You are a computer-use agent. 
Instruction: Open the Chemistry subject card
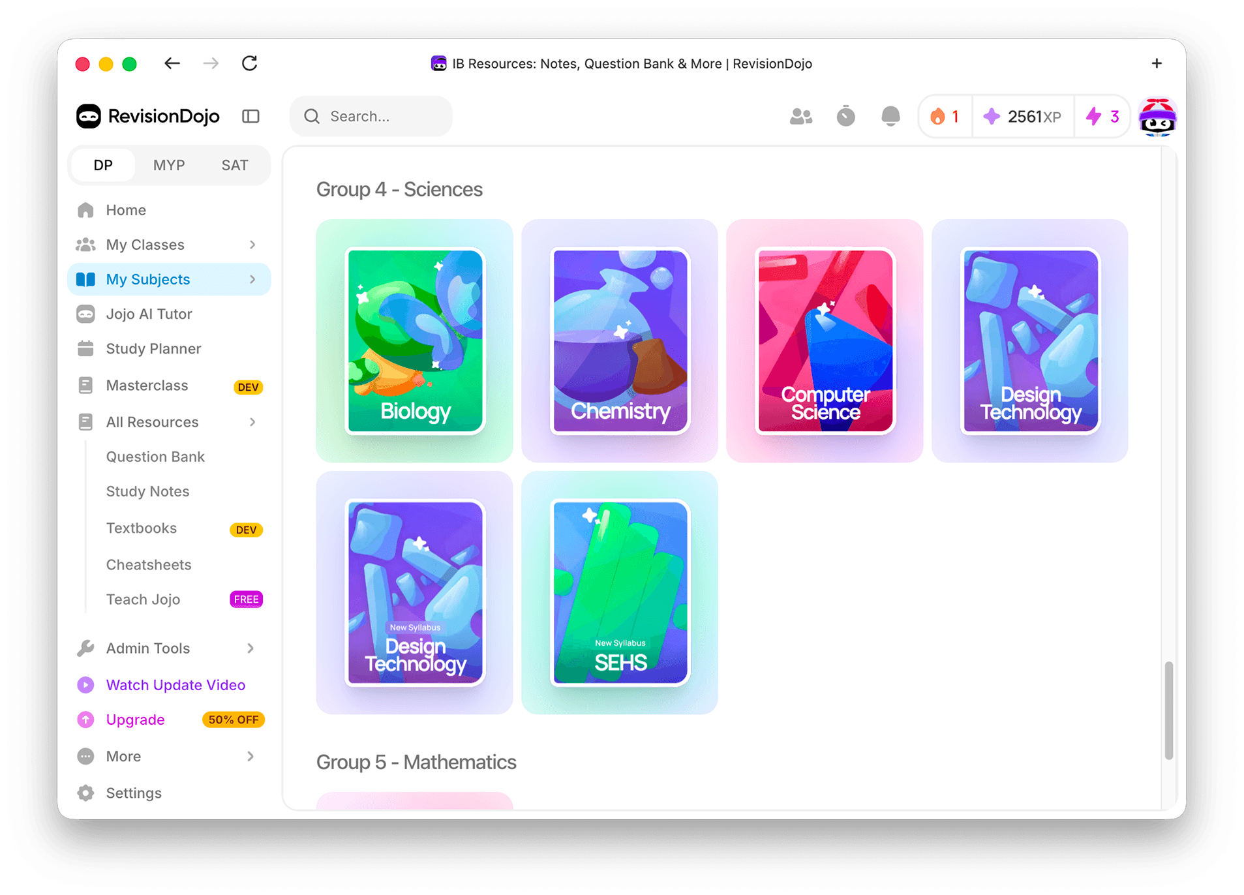coord(620,341)
